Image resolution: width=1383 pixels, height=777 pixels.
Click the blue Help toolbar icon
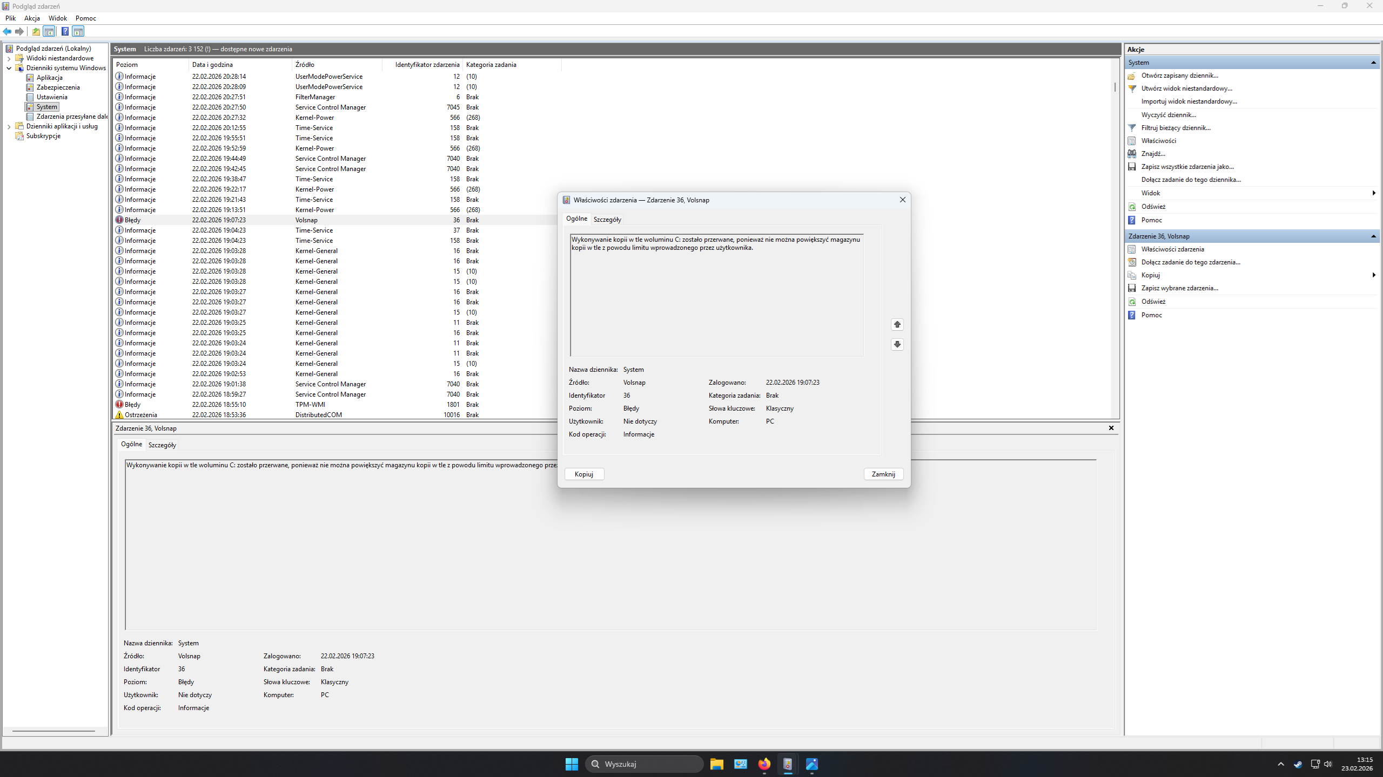click(x=65, y=31)
